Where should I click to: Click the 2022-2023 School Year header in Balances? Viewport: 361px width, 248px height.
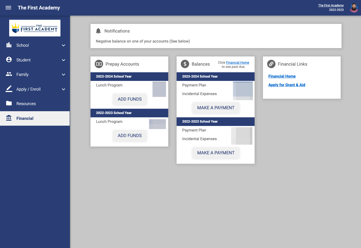[x=216, y=121]
